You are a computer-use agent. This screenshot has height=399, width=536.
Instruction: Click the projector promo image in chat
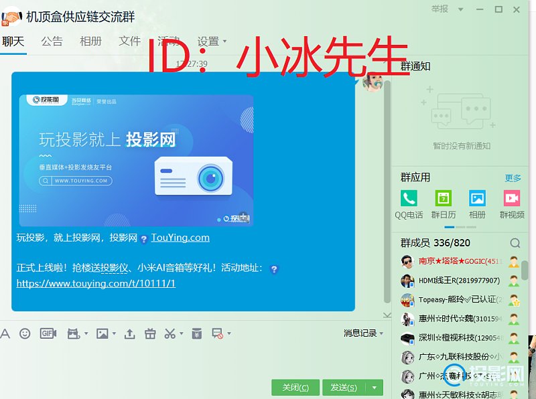pyautogui.click(x=136, y=161)
